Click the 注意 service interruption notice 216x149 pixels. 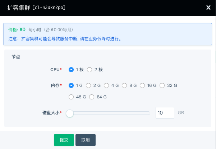point(64,38)
